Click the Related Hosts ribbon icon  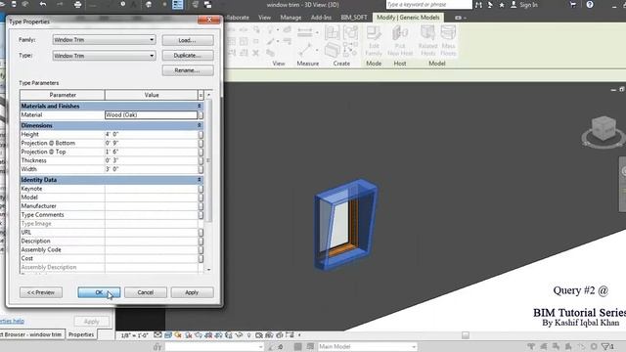tap(428, 41)
